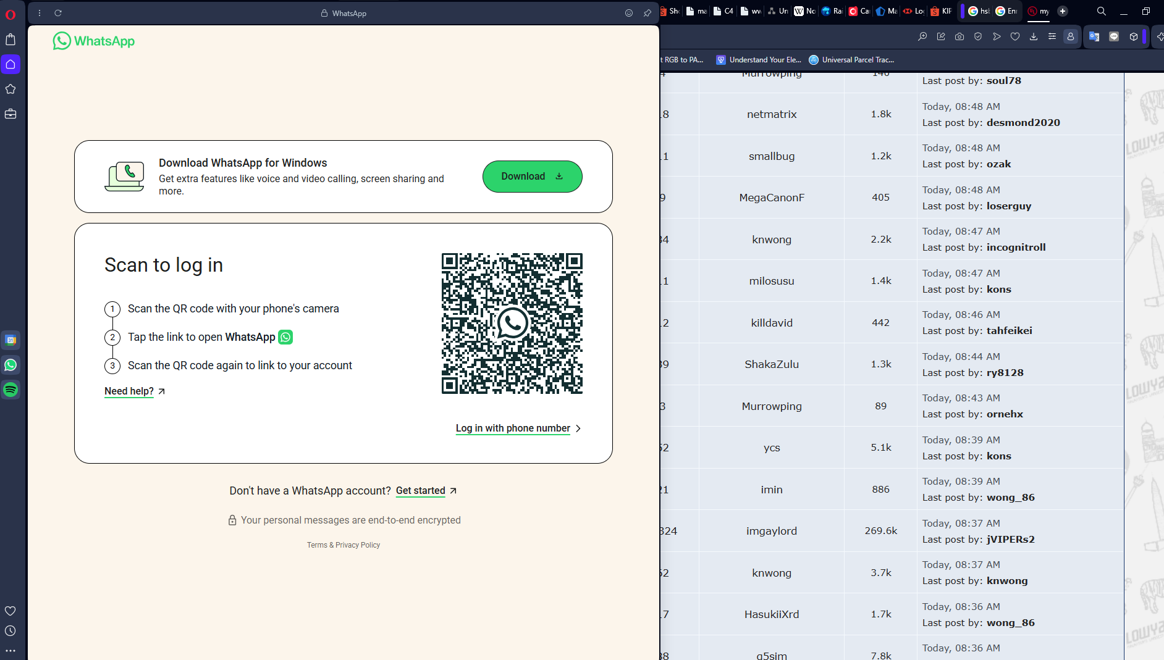The width and height of the screenshot is (1164, 660).
Task: Open the shield privacy protection icon
Action: [978, 36]
